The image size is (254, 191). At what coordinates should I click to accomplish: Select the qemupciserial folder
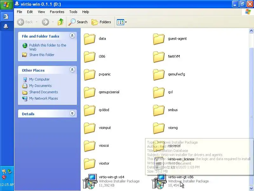(102, 92)
